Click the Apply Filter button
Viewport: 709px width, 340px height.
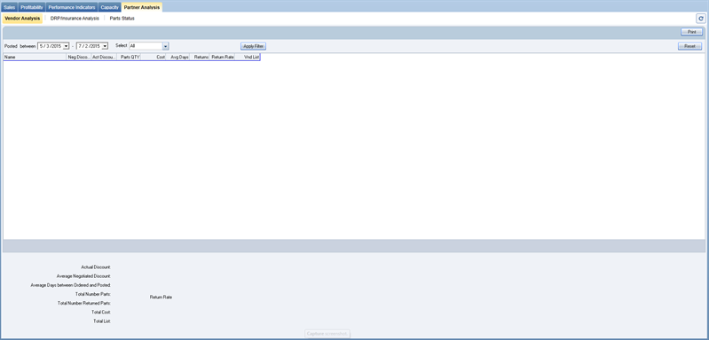253,46
